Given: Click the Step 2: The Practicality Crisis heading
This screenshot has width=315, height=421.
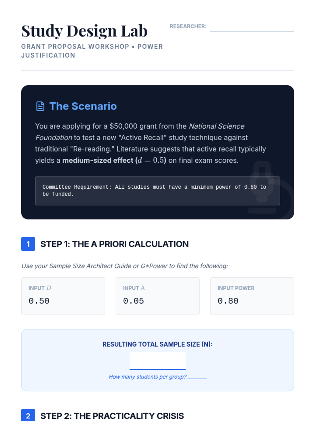Looking at the screenshot, I should (112, 416).
